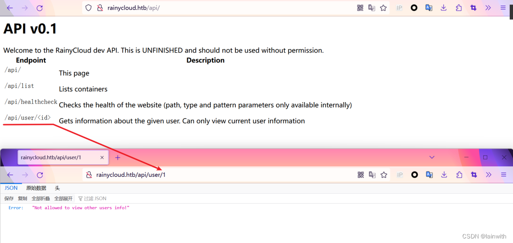The height and width of the screenshot is (243, 513).
Task: Close the lower browser window
Action: click(x=504, y=157)
